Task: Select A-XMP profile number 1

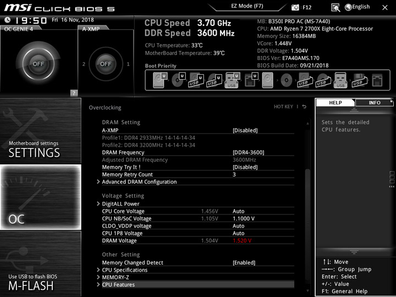Action: (x=128, y=64)
